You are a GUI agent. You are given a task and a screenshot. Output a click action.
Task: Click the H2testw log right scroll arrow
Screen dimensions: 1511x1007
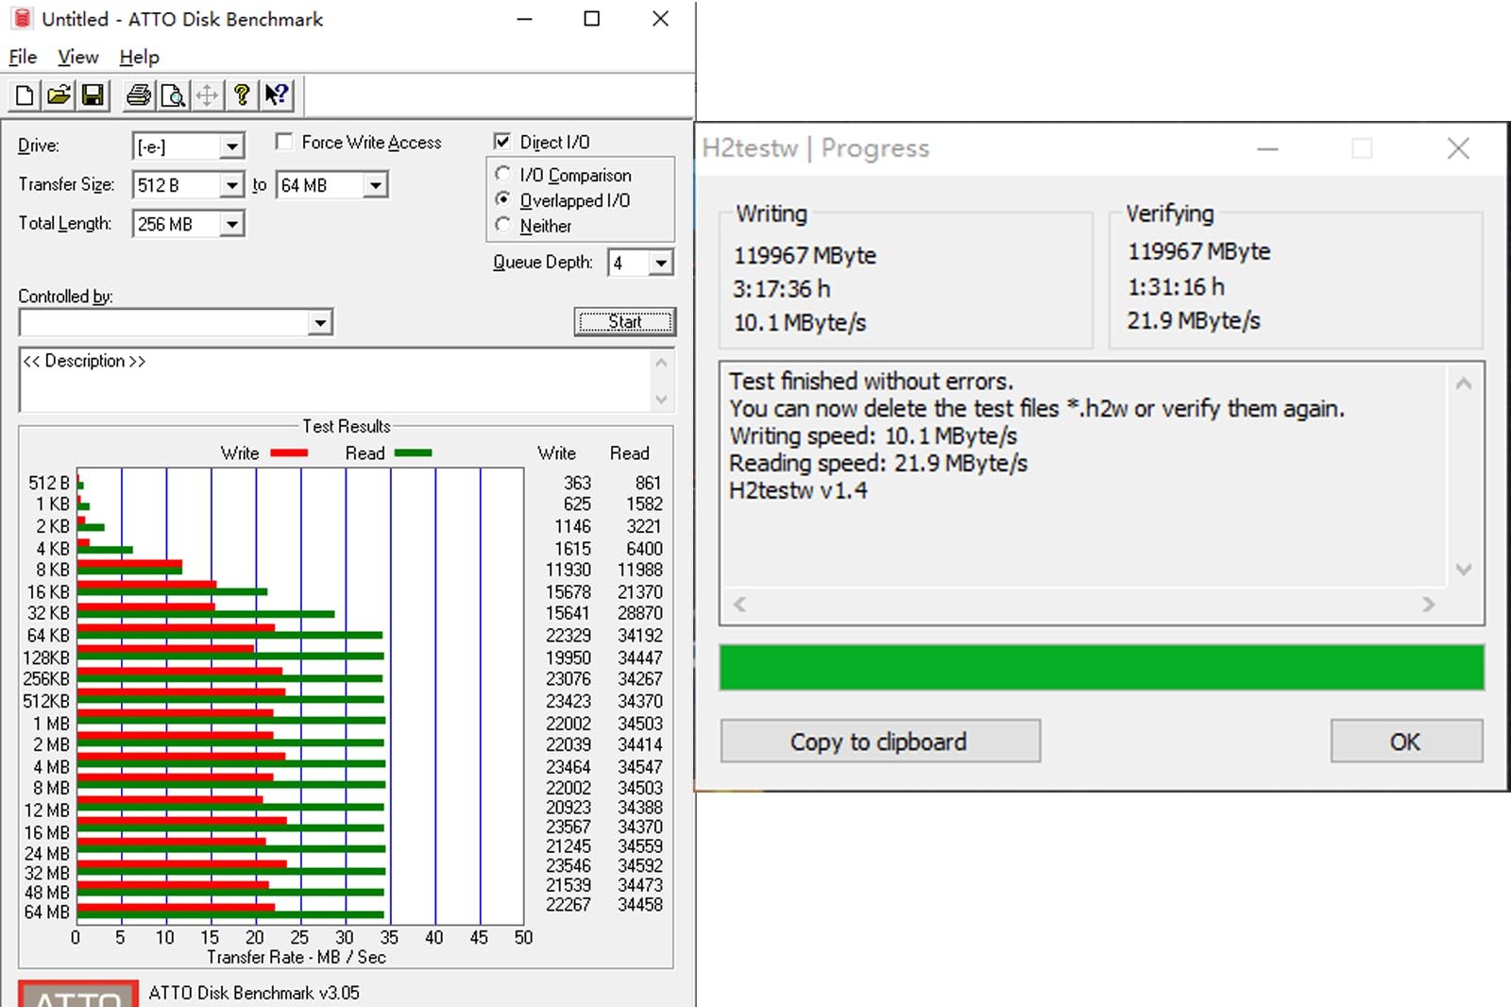click(x=1428, y=605)
